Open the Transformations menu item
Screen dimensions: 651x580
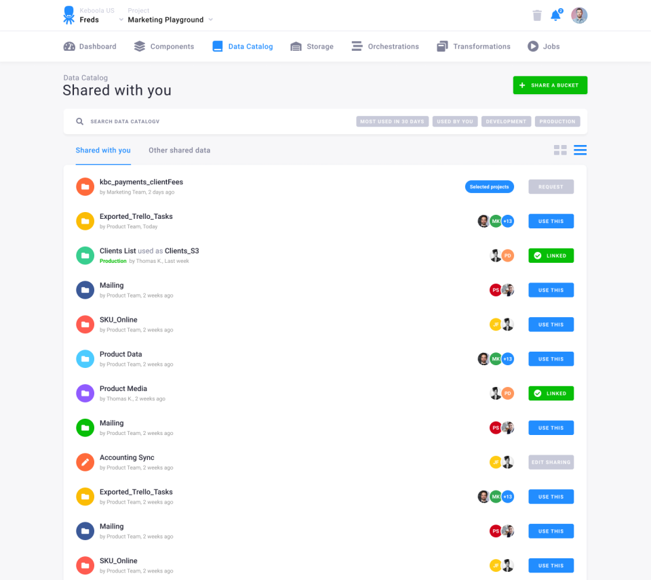[473, 47]
